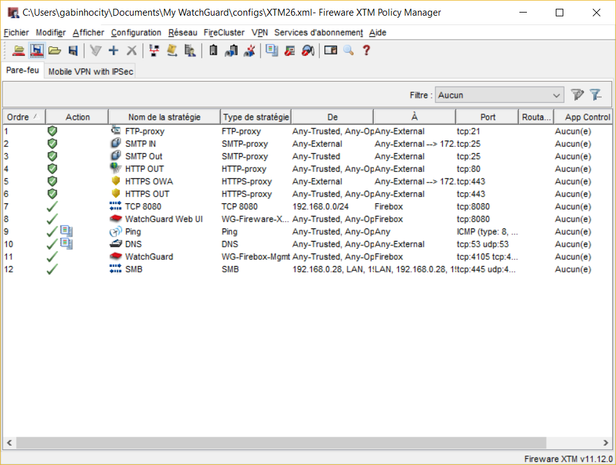This screenshot has width=616, height=465.
Task: Open configuration file folder icon
Action: tap(55, 50)
